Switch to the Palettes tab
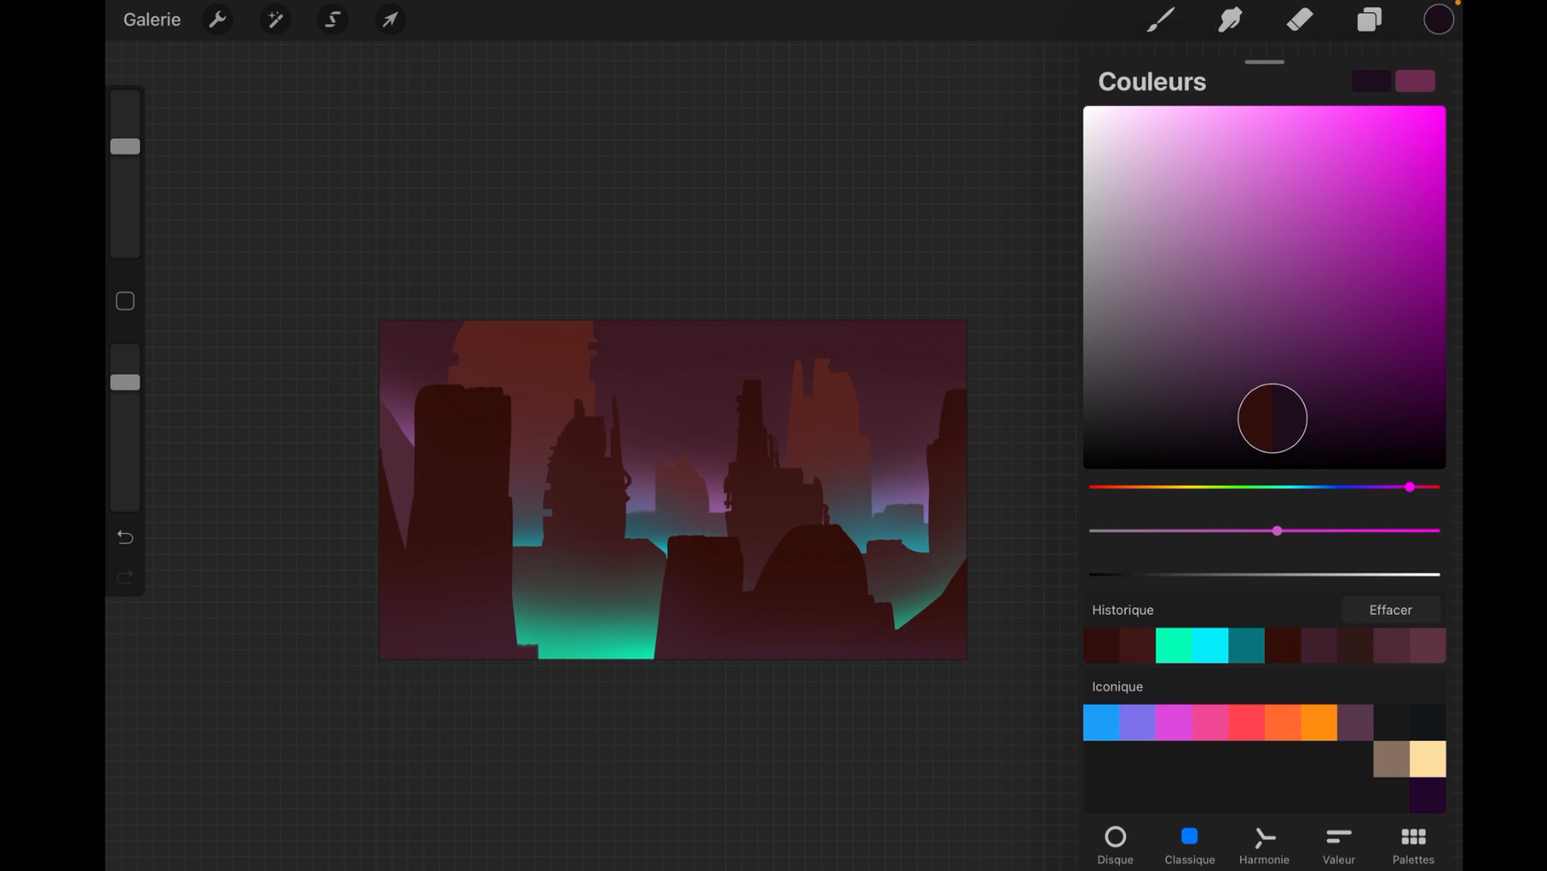The width and height of the screenshot is (1547, 871). point(1413,845)
